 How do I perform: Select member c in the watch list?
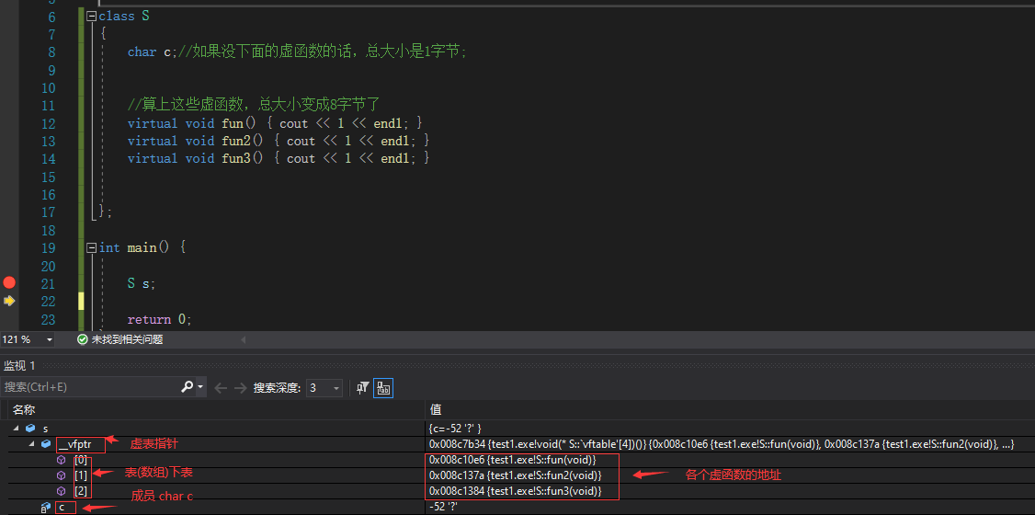[x=62, y=507]
